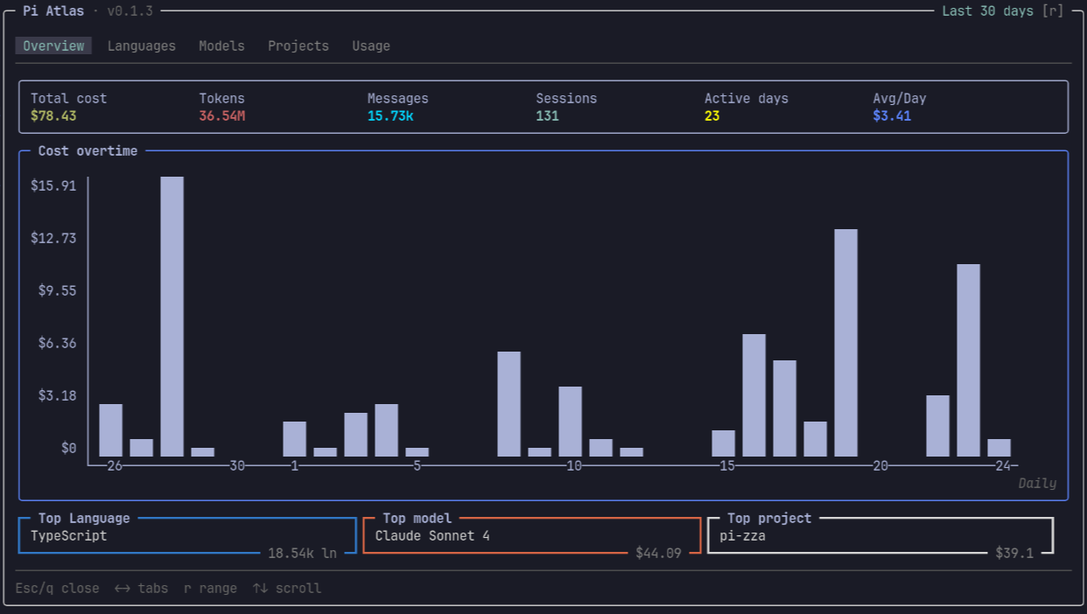The image size is (1087, 614).
Task: Click the $3.41 Avg/Day value
Action: tap(892, 115)
